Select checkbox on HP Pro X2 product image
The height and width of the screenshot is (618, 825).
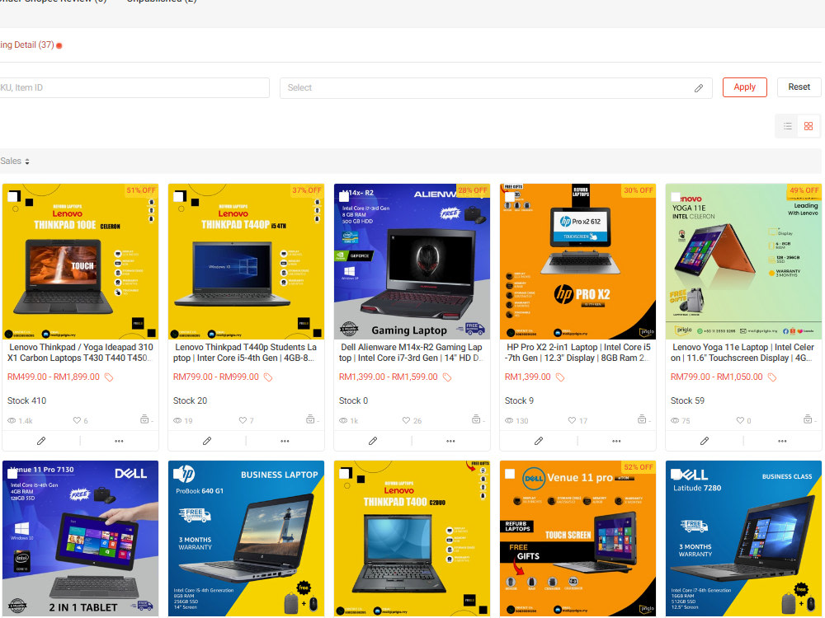[x=510, y=197]
